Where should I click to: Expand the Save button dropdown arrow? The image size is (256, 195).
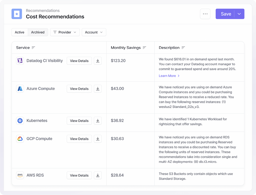(239, 14)
